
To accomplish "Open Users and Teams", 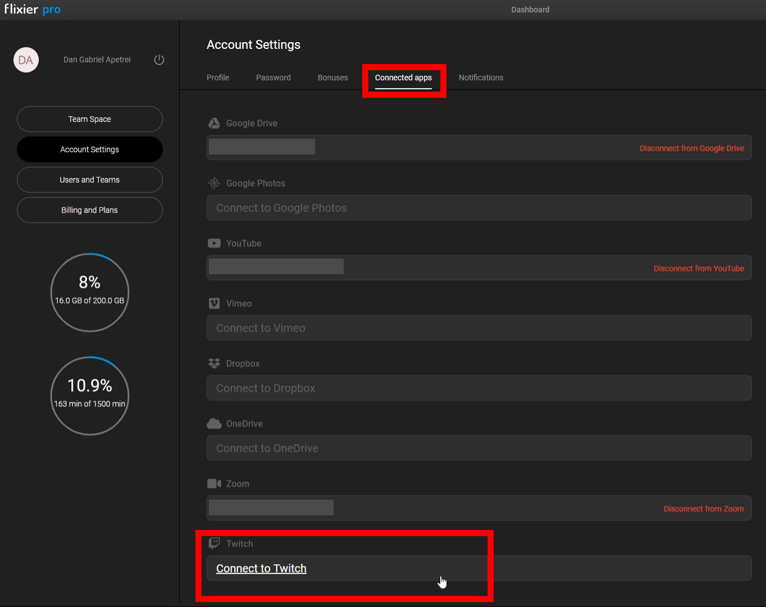I will coord(90,180).
